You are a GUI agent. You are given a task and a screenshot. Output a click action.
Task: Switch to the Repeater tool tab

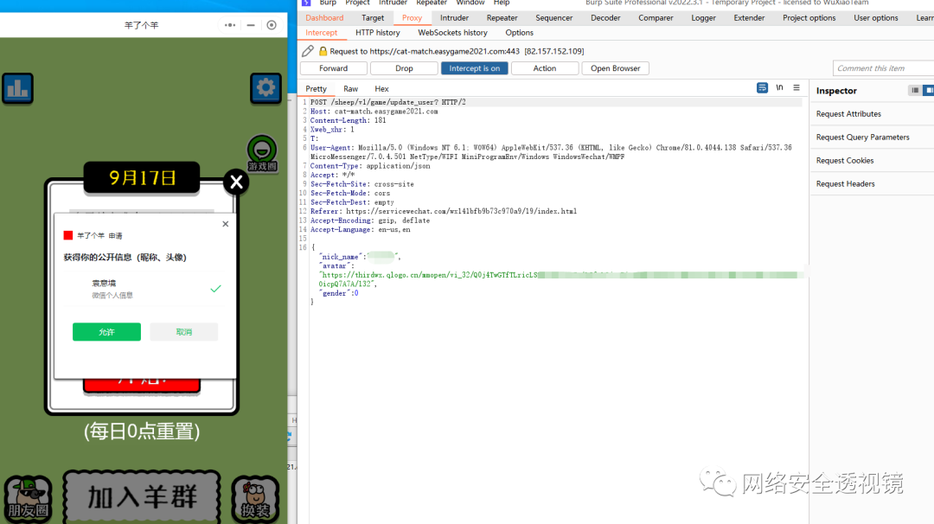coord(502,18)
